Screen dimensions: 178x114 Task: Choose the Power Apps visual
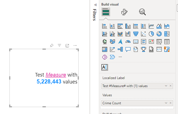click(105, 57)
